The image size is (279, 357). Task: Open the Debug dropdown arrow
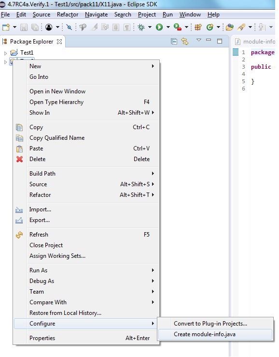click(x=150, y=27)
